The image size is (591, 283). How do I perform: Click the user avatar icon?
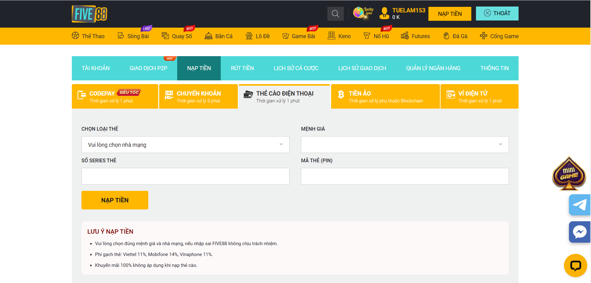click(384, 13)
